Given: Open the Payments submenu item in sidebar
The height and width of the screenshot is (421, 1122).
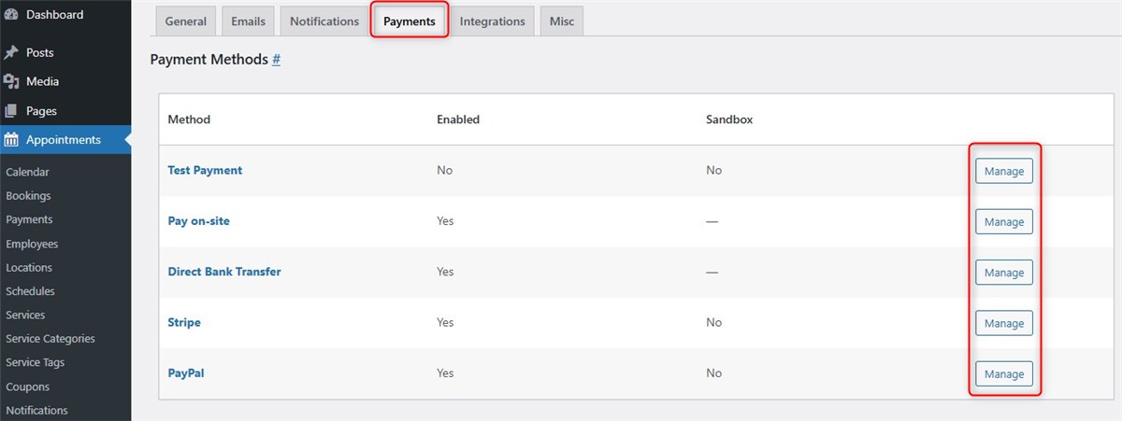Looking at the screenshot, I should coord(29,219).
